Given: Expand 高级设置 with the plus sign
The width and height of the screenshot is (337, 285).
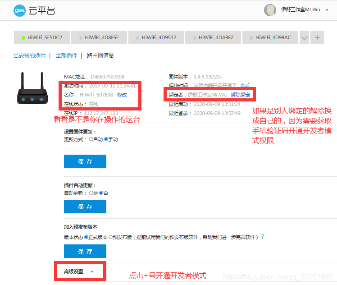Looking at the screenshot, I should click(92, 271).
